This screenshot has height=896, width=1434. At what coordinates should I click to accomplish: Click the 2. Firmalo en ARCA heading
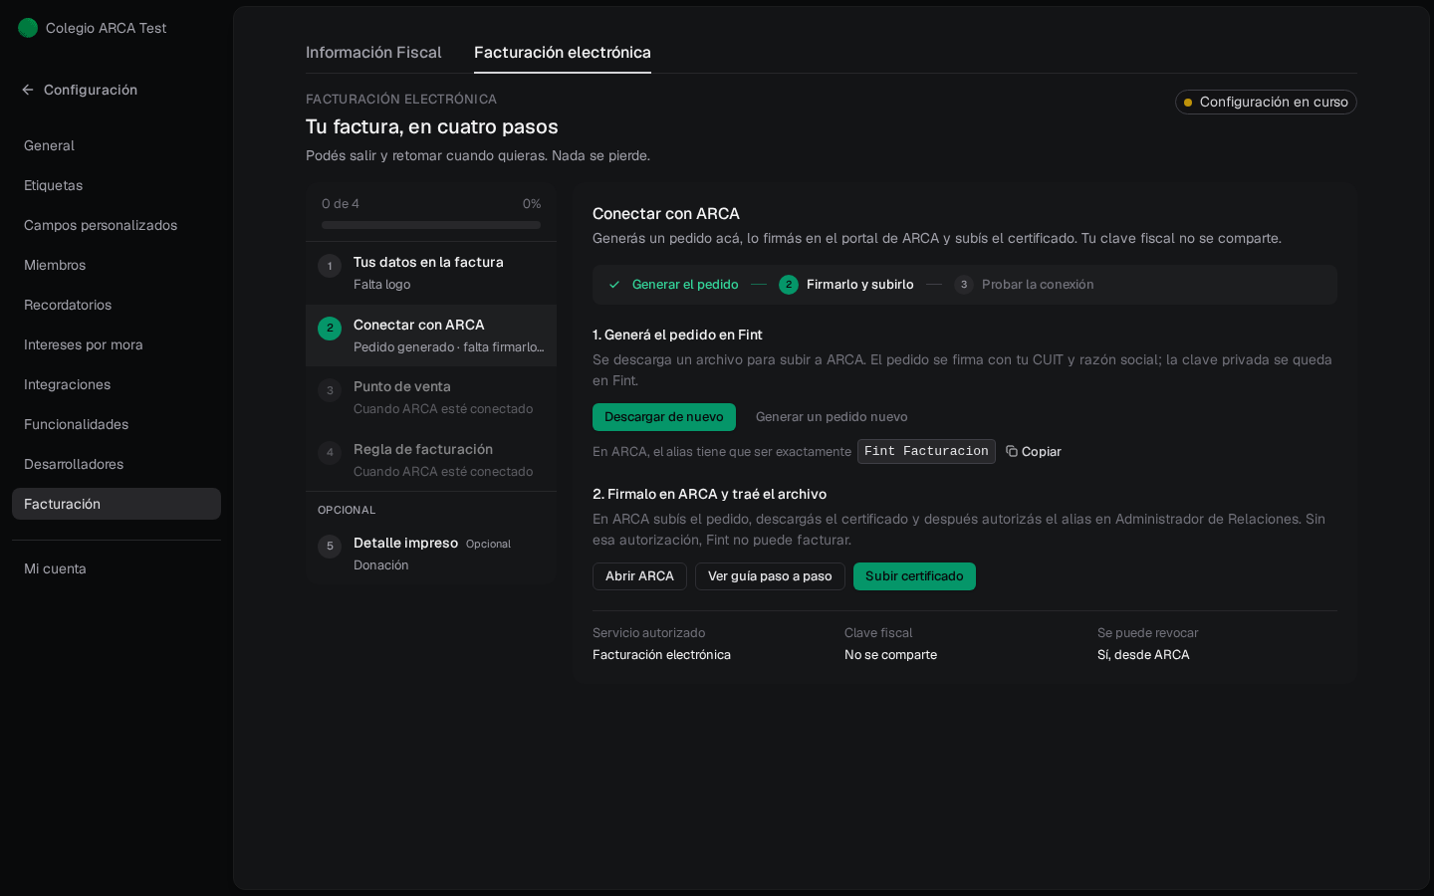[x=709, y=495]
